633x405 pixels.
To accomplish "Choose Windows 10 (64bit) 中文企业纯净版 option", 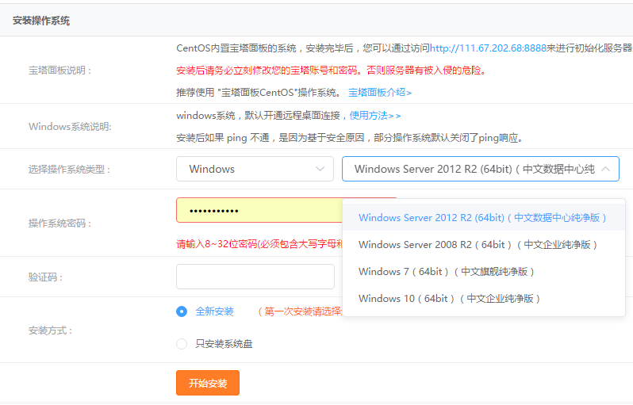I will pos(484,299).
